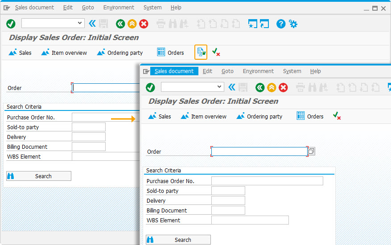
Task: Collapse the command field chevron in back window
Action: pos(92,24)
